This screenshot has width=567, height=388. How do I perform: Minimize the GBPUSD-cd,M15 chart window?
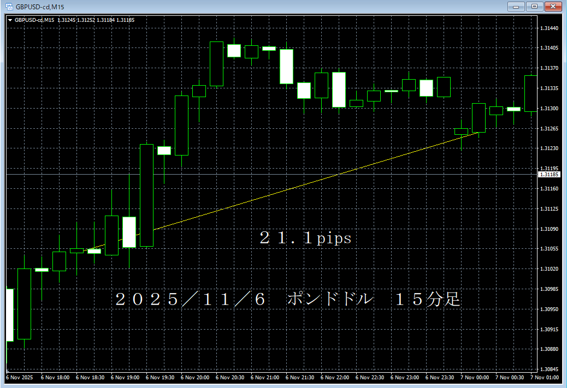516,6
